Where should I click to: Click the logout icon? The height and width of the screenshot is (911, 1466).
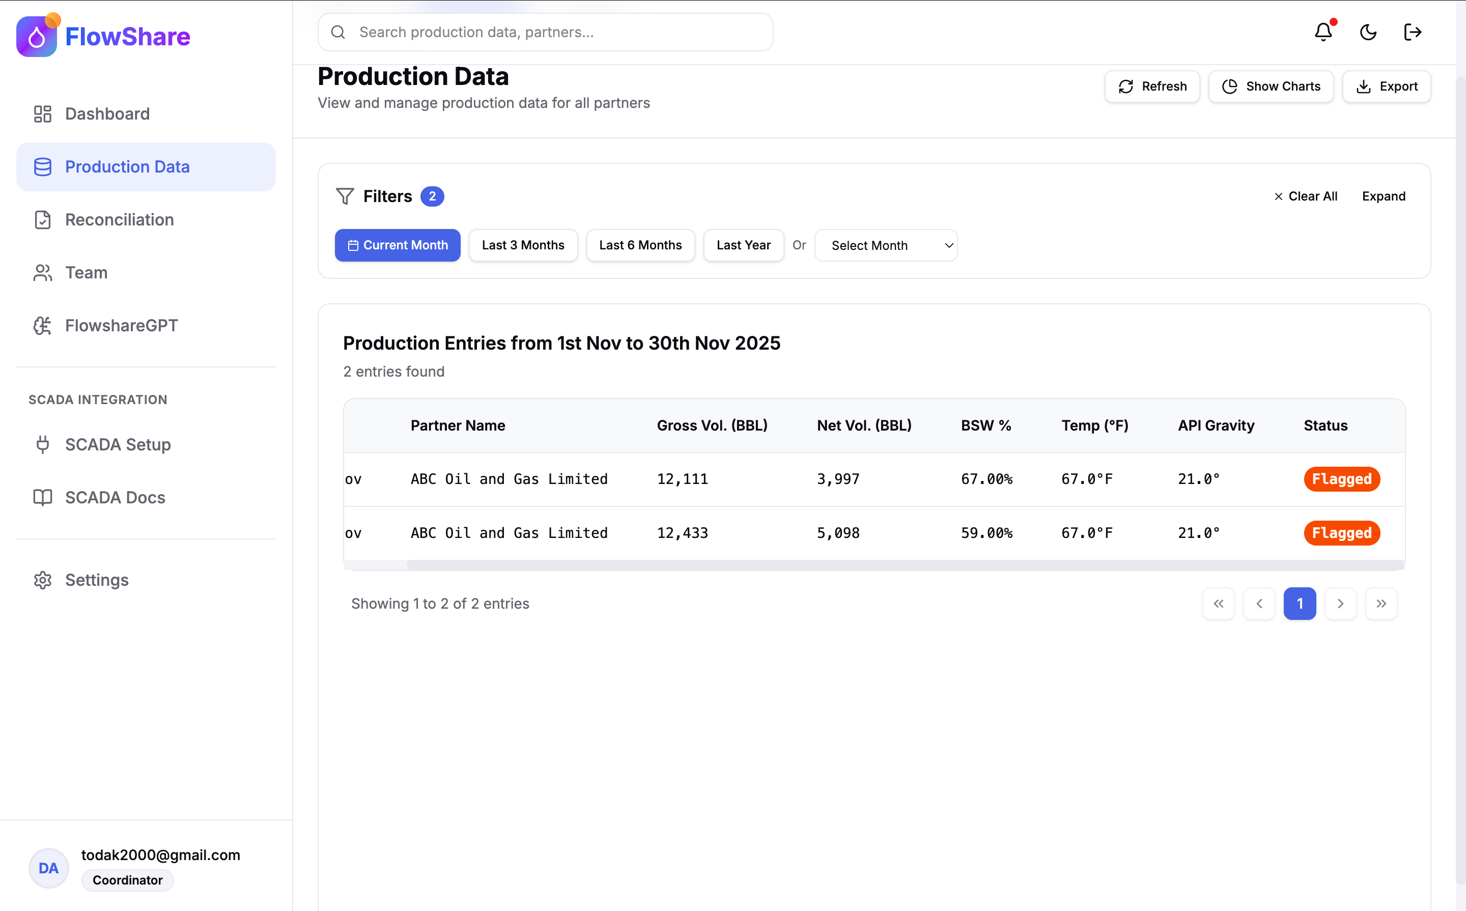tap(1413, 32)
